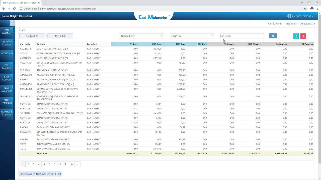The width and height of the screenshot is (321, 180).
Task: Click USD Borç value 2.879,20
Action: (x=157, y=49)
